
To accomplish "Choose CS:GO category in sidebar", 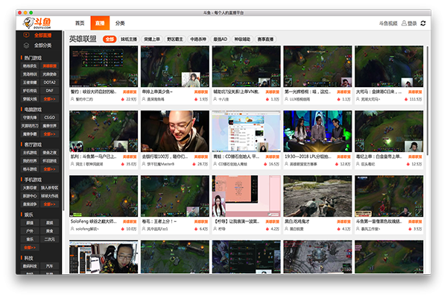I will pos(50,118).
